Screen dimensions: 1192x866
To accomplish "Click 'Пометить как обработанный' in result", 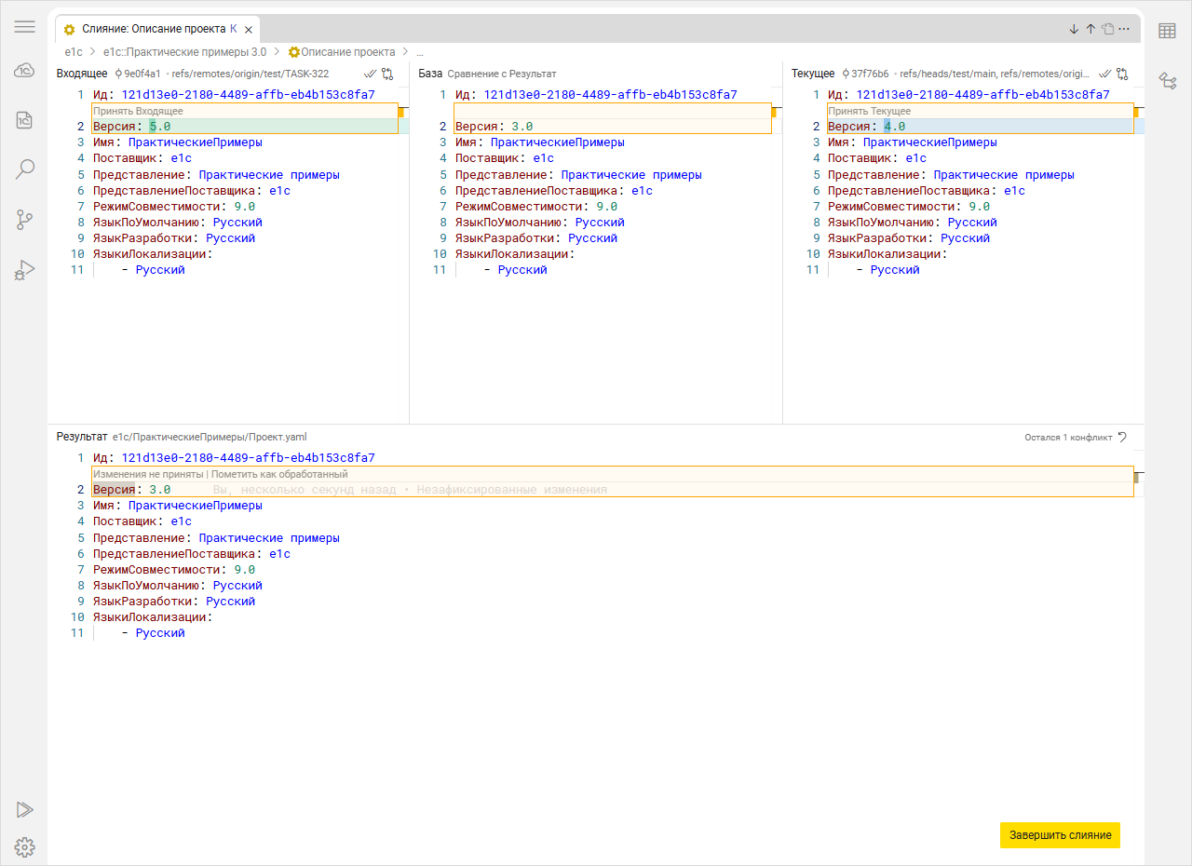I will tap(279, 474).
